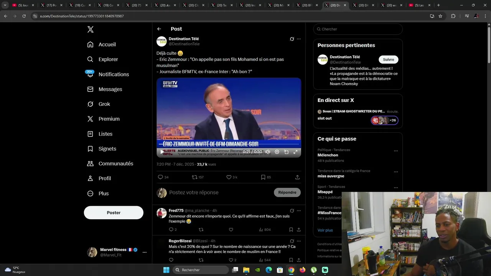Bookmark the post with 65 bookmarks
The height and width of the screenshot is (276, 491).
pos(266,177)
